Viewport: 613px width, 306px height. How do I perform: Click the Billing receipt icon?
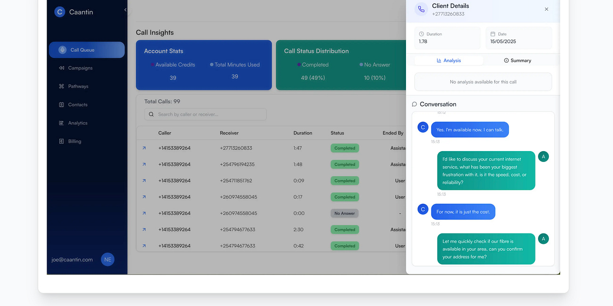point(61,141)
